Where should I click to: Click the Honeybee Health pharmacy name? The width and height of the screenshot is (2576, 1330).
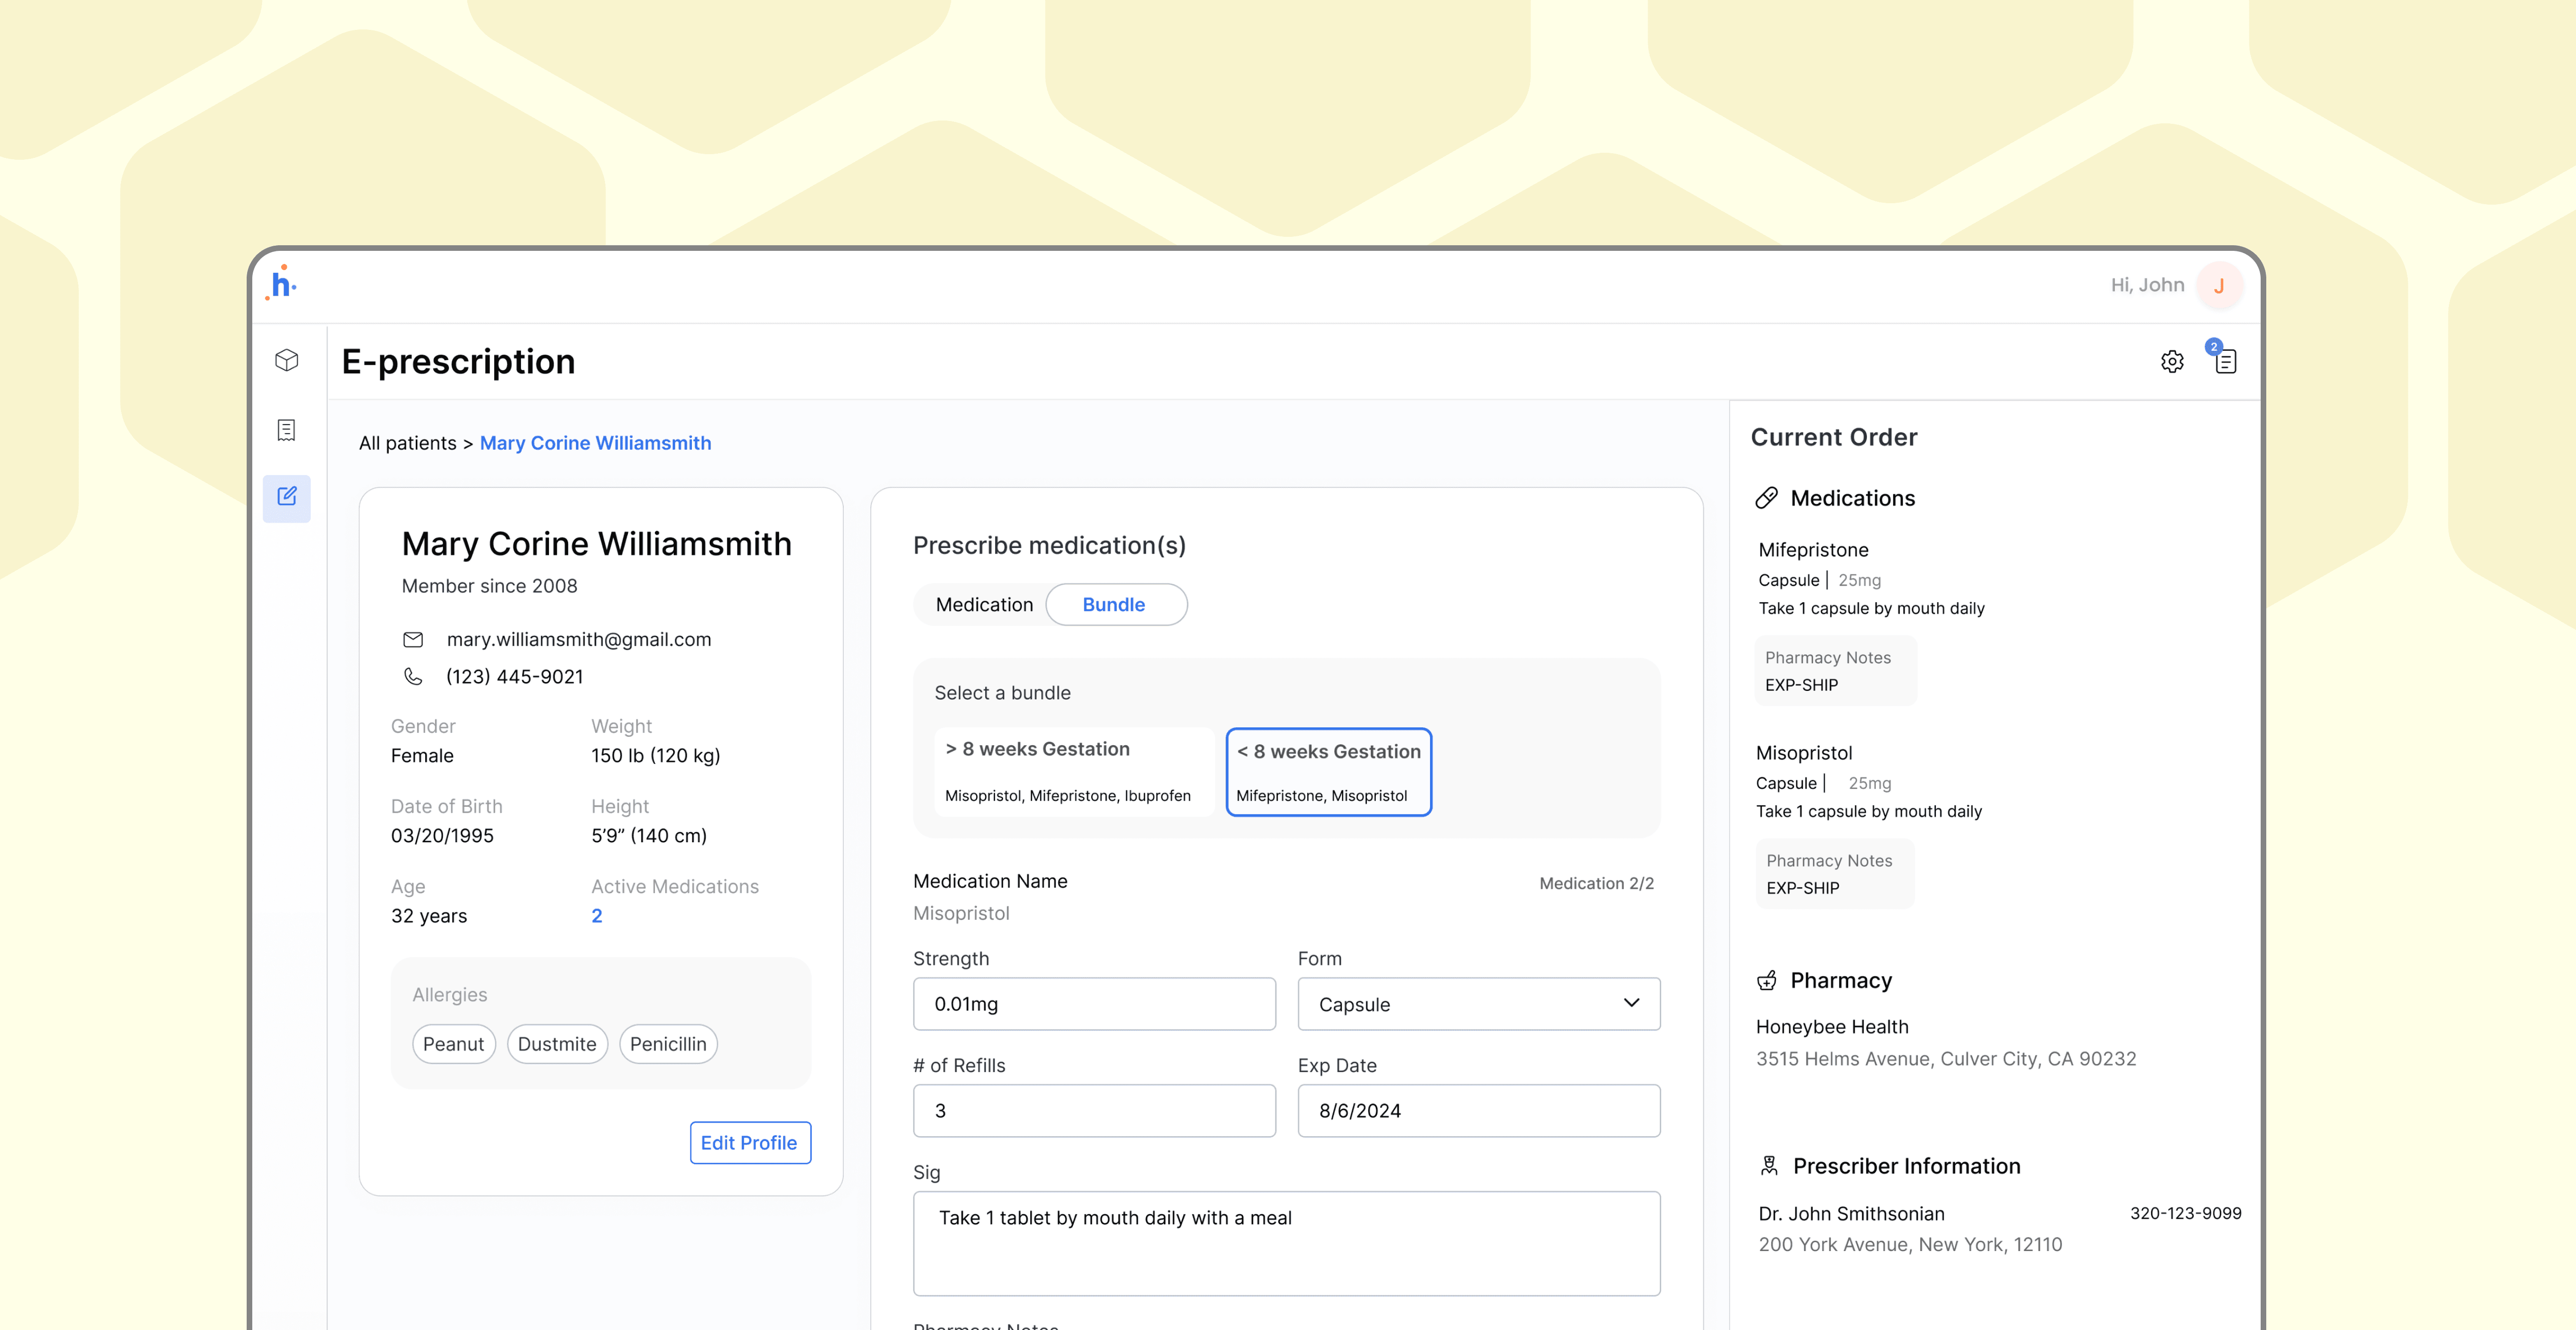(1832, 1027)
